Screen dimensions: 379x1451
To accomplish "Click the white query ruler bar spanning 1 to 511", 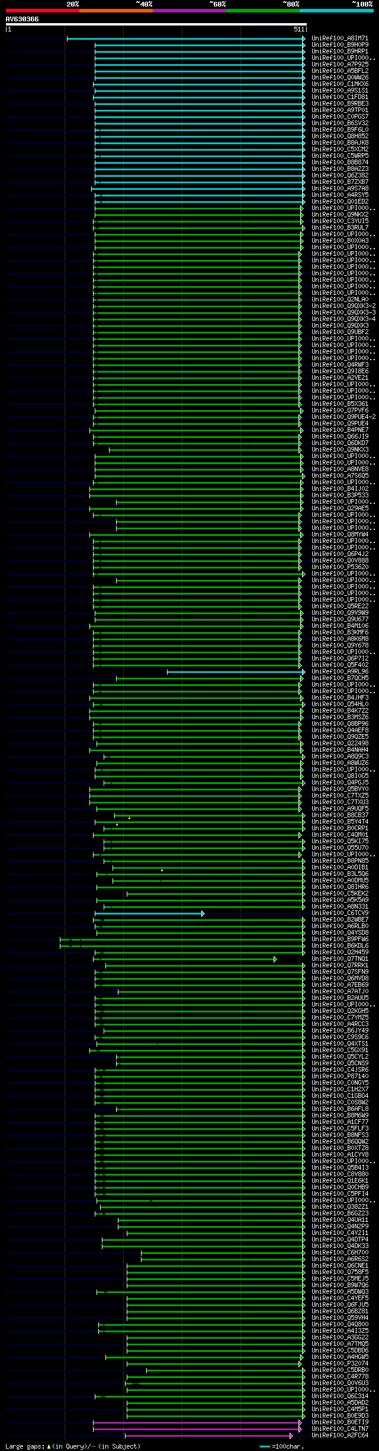I will 156,24.
